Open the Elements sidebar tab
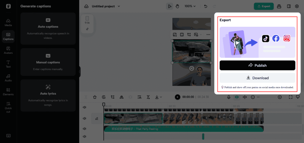 click(x=8, y=92)
